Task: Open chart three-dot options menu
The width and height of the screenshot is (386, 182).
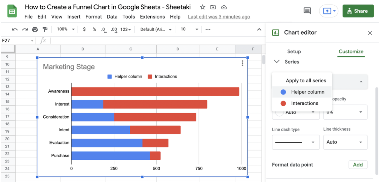Action: (x=242, y=63)
